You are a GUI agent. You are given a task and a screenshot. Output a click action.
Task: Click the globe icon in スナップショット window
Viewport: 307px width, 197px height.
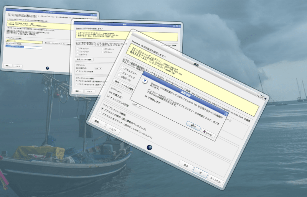48,68
